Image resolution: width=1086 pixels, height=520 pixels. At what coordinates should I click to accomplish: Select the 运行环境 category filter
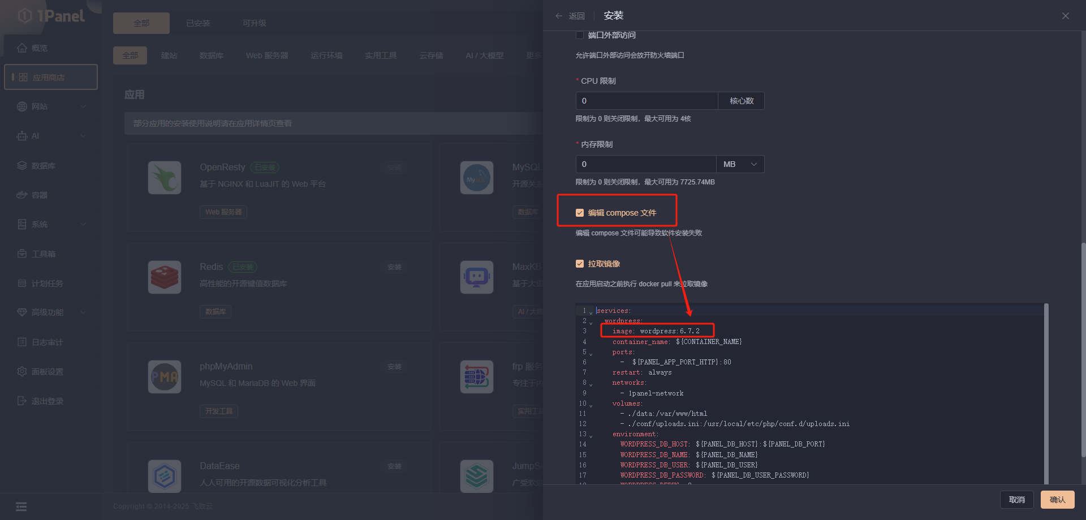(326, 55)
